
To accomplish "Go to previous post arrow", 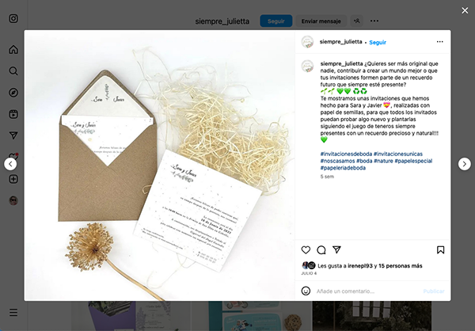I will pyautogui.click(x=10, y=164).
